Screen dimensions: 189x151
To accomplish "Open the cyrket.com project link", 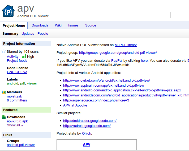I will (x=106, y=81).
